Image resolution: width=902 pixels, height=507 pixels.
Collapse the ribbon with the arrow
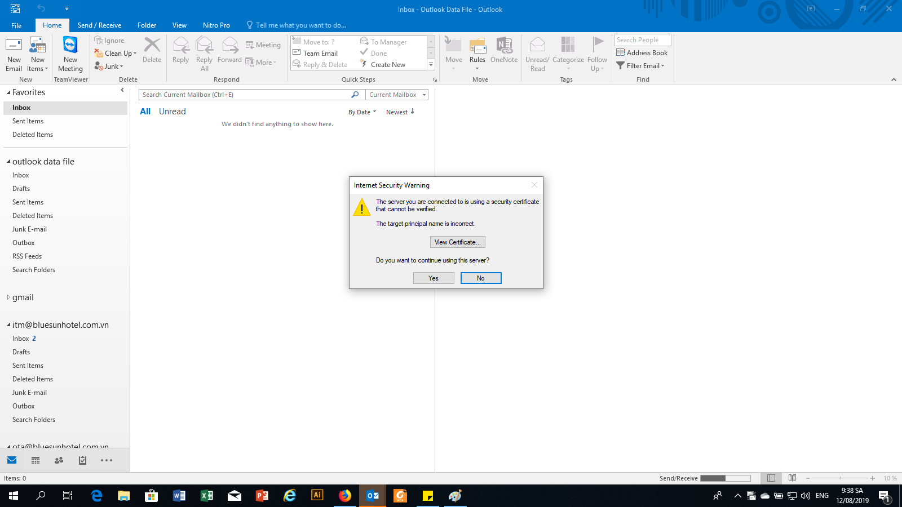click(894, 79)
